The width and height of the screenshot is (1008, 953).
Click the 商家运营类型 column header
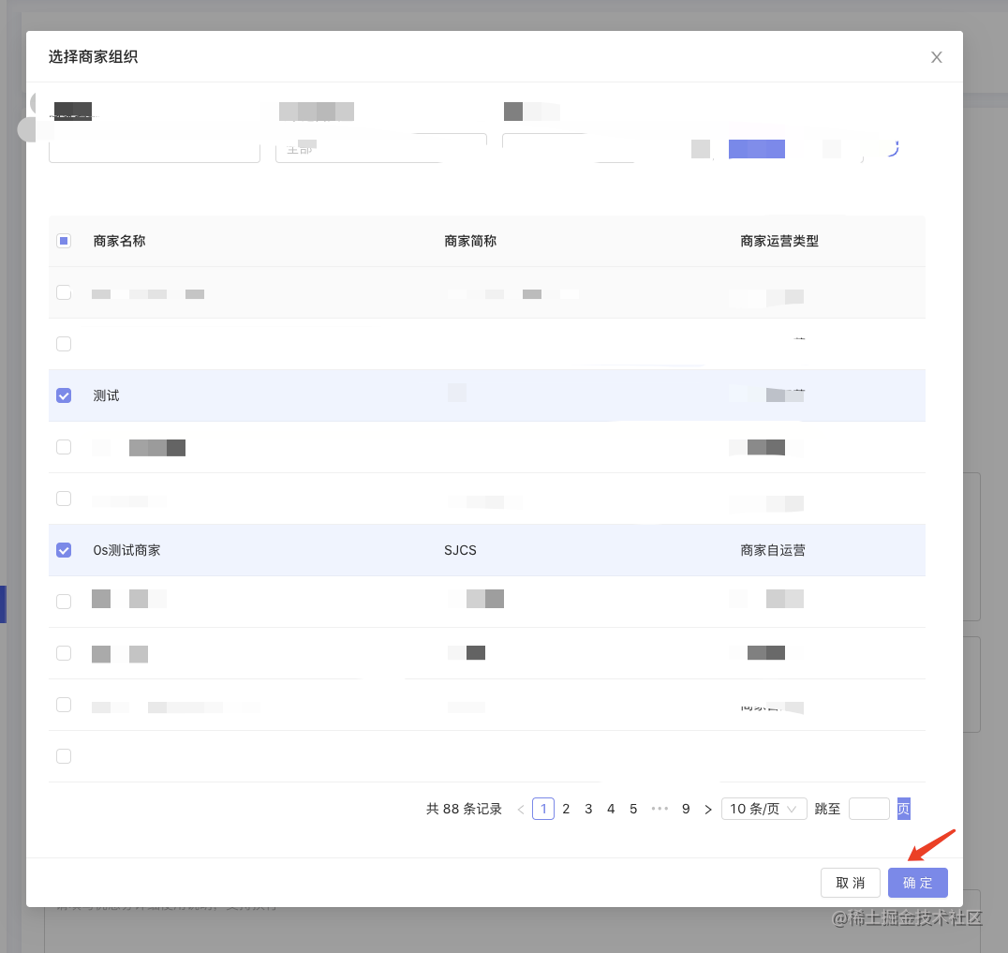click(779, 241)
